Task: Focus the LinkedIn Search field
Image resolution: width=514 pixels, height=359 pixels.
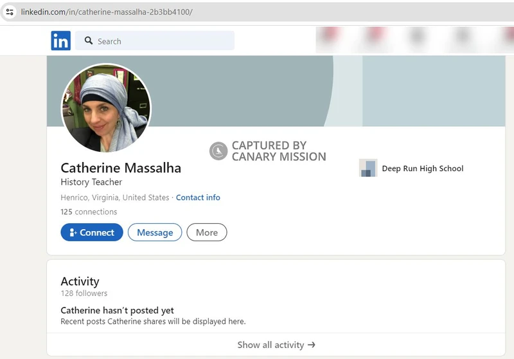Action: (x=155, y=41)
